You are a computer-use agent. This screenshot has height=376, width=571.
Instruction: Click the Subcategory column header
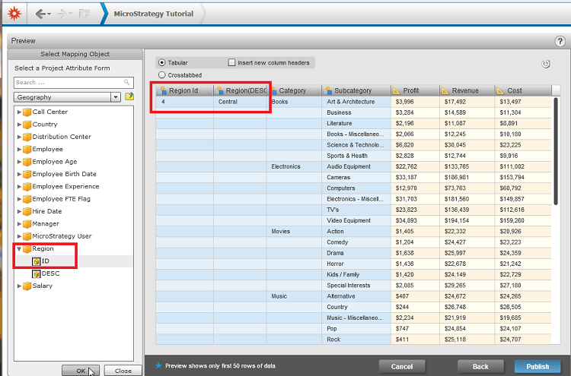pos(356,90)
